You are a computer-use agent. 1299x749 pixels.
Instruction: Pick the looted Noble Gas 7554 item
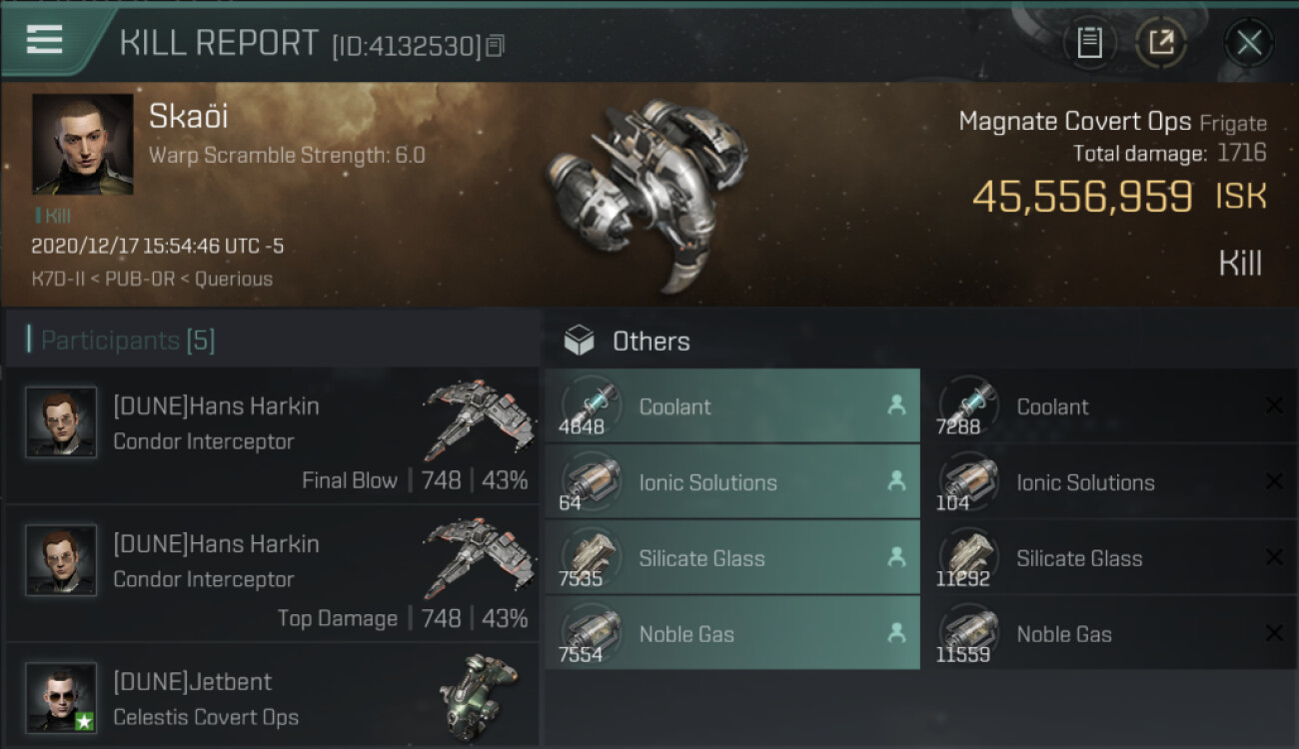[732, 634]
